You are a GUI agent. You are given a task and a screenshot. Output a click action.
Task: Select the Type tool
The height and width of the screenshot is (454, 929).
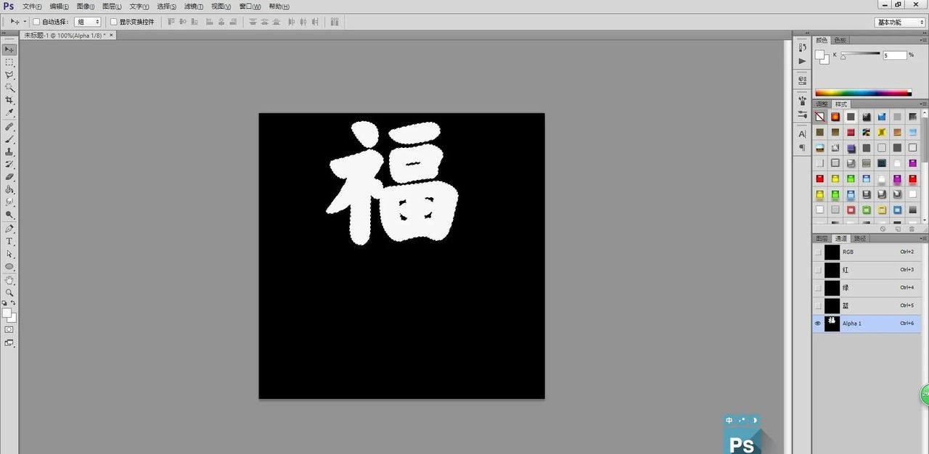9,241
